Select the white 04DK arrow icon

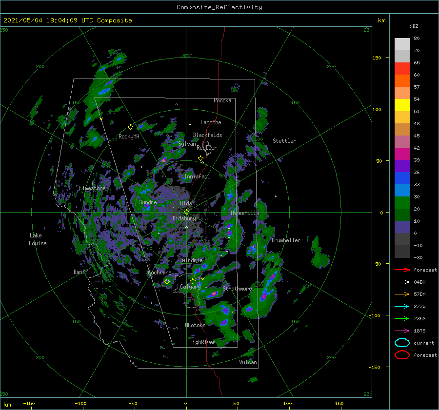[x=402, y=282]
